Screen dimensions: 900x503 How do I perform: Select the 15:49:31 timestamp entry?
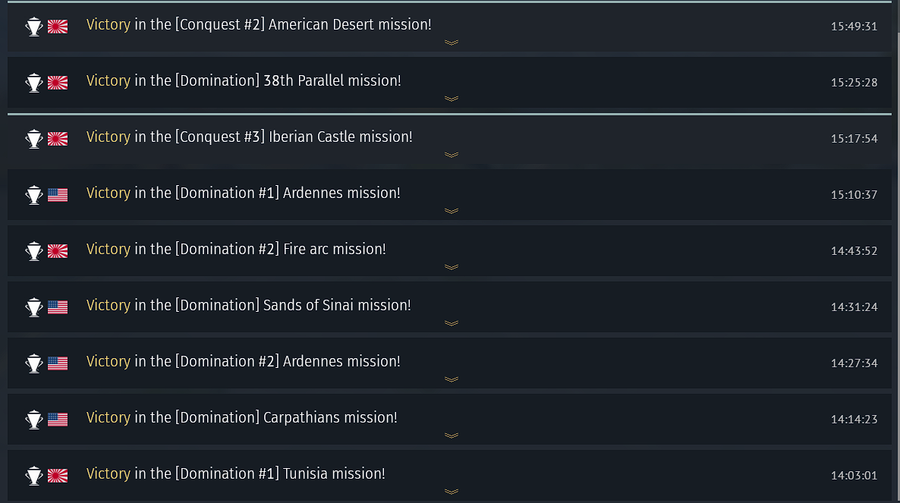(x=854, y=27)
